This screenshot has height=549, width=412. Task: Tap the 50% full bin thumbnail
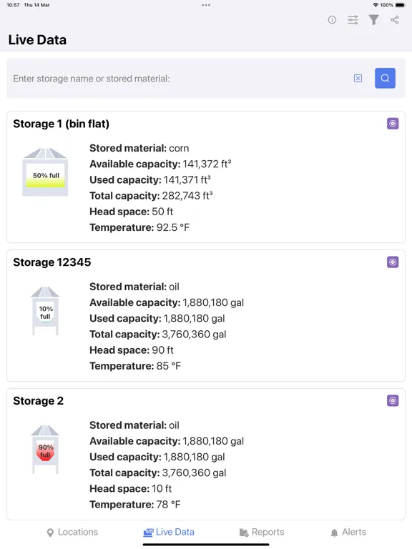click(45, 172)
